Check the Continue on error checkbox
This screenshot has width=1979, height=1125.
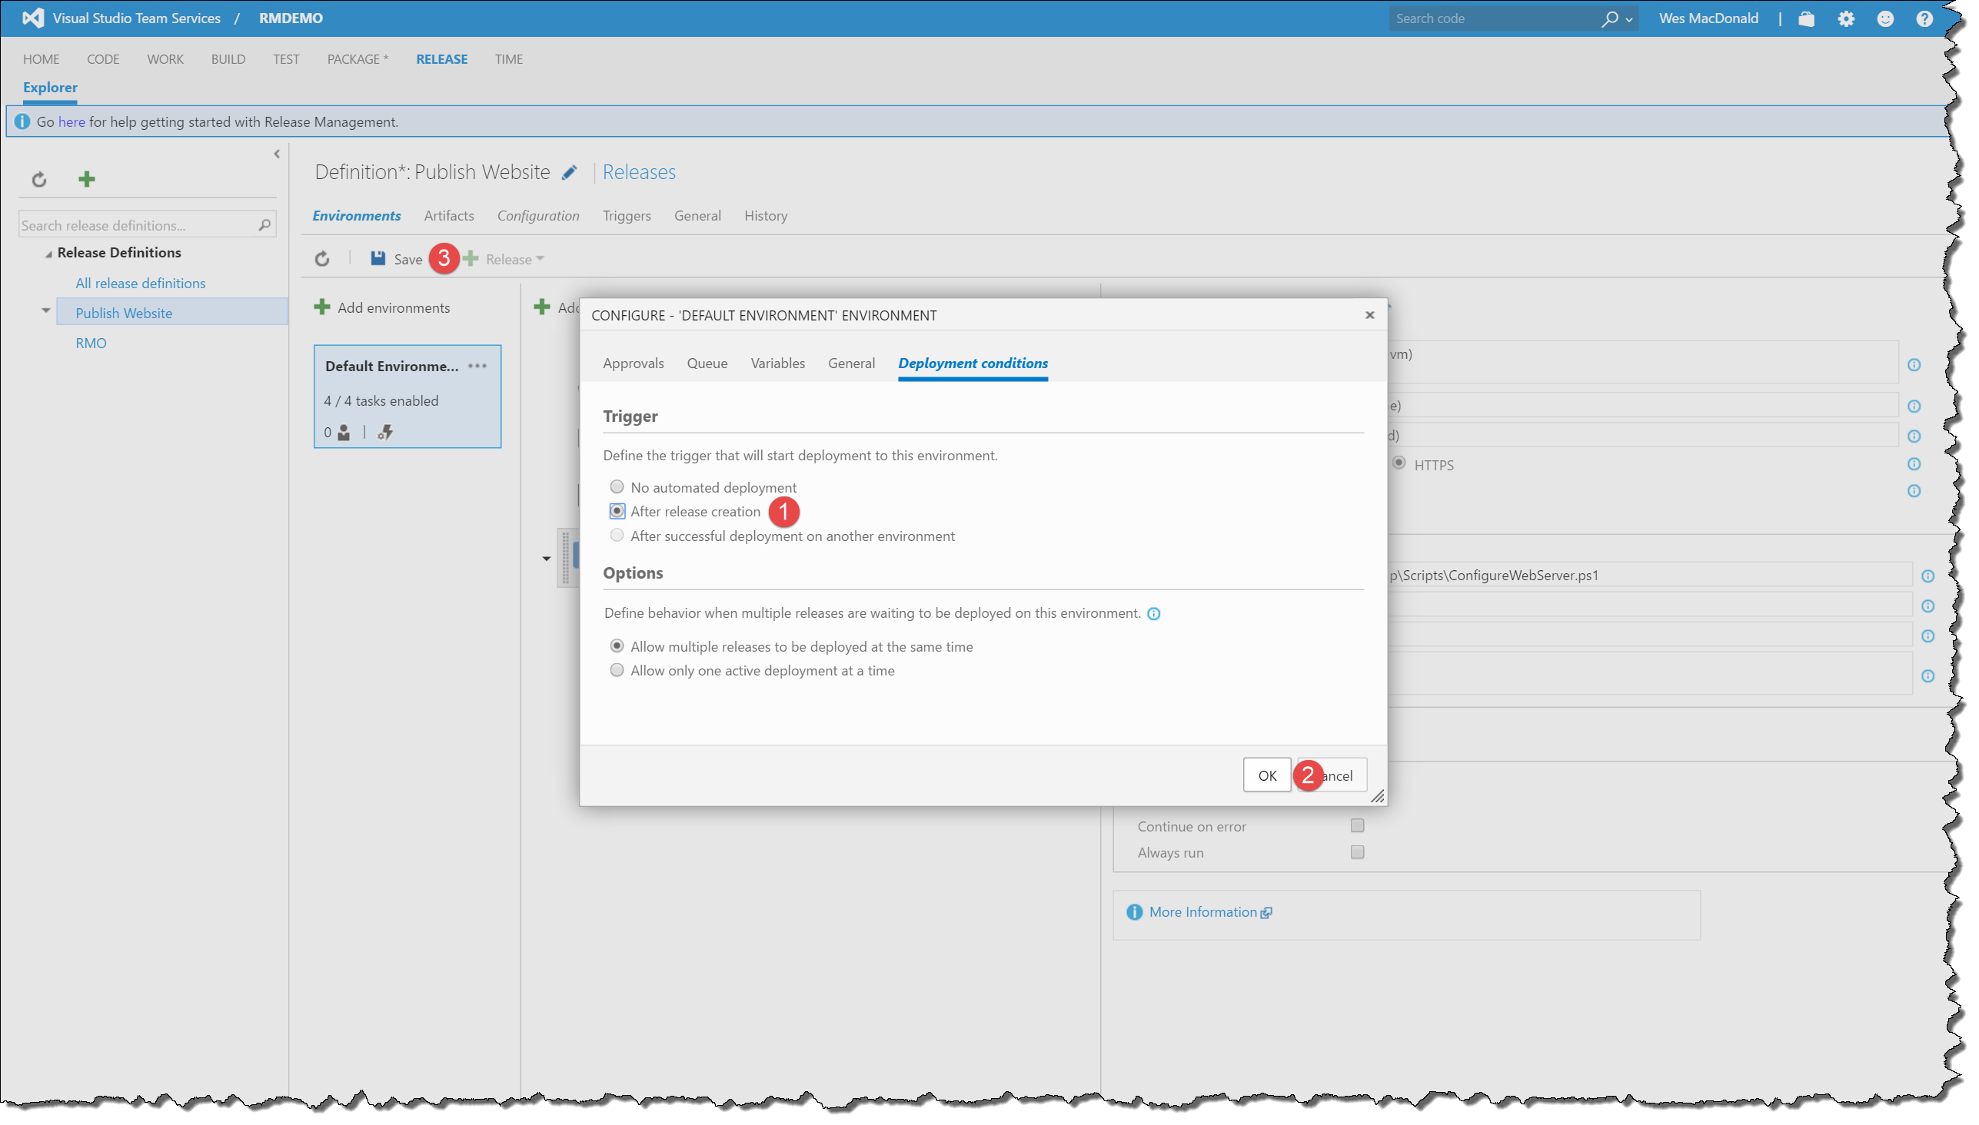click(1357, 826)
